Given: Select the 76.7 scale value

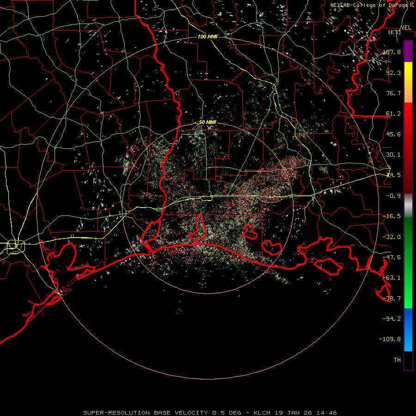Looking at the screenshot, I should [393, 93].
